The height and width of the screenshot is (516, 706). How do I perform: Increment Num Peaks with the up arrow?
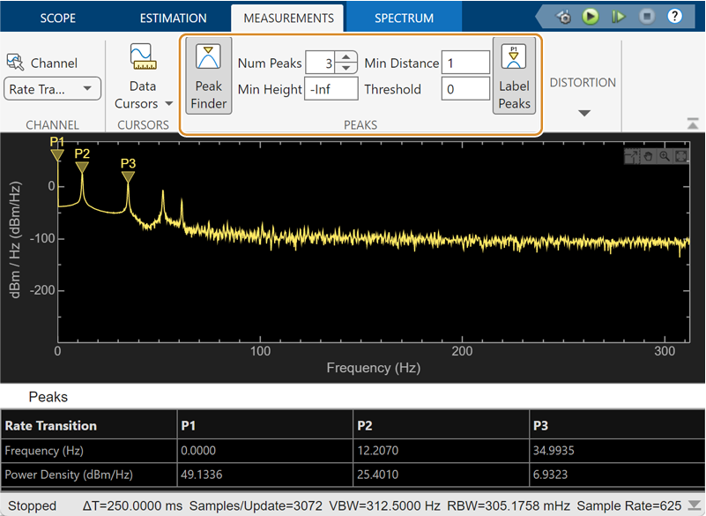(344, 56)
